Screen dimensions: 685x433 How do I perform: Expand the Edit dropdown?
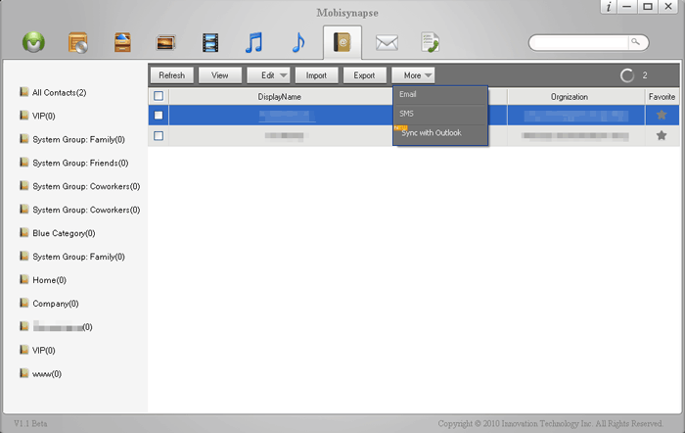coord(268,74)
